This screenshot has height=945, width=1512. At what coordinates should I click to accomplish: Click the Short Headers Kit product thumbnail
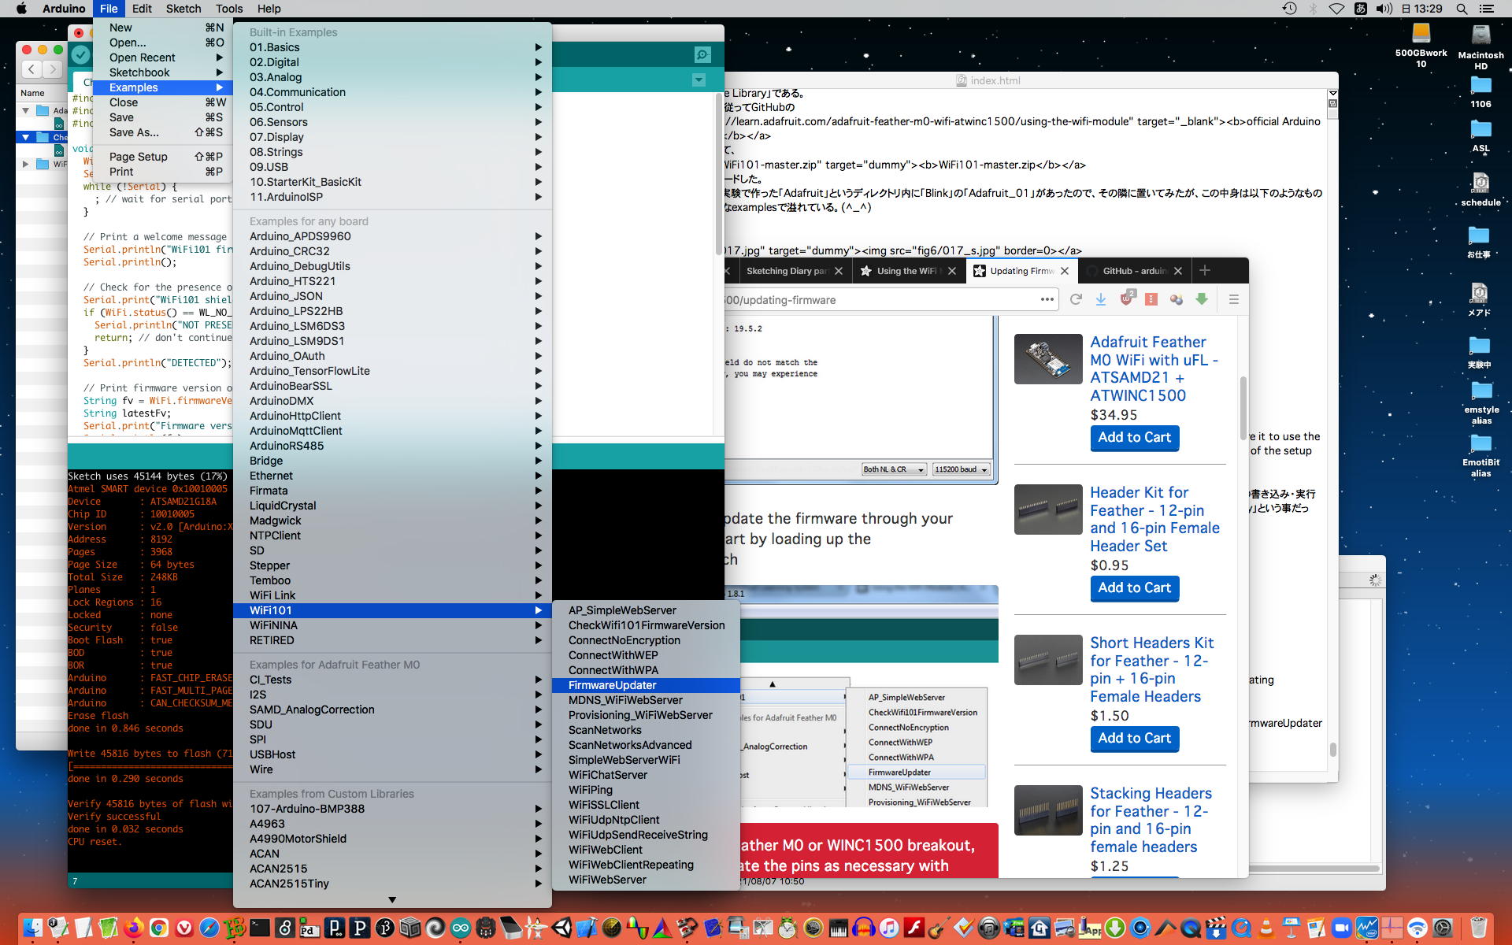[x=1047, y=660]
